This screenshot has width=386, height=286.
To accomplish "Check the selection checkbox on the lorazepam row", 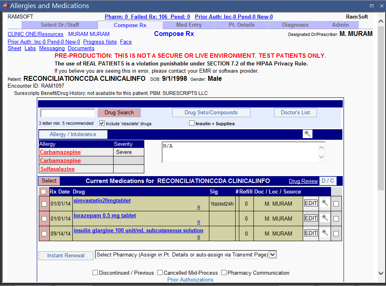I will click(x=44, y=218).
